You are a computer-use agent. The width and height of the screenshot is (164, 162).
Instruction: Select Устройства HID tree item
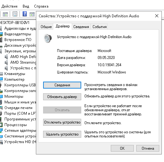[20, 142]
